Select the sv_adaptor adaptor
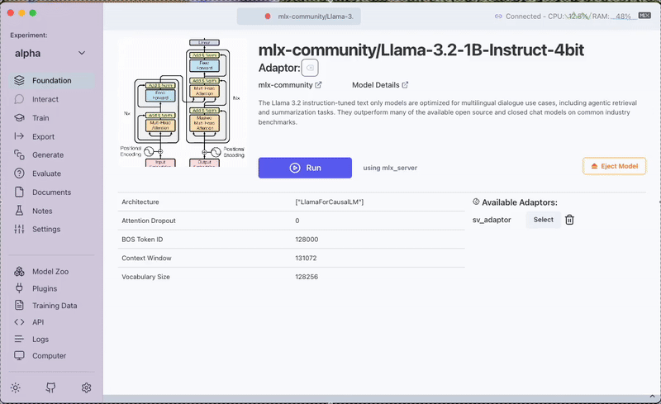Viewport: 661px width, 404px height. 543,220
